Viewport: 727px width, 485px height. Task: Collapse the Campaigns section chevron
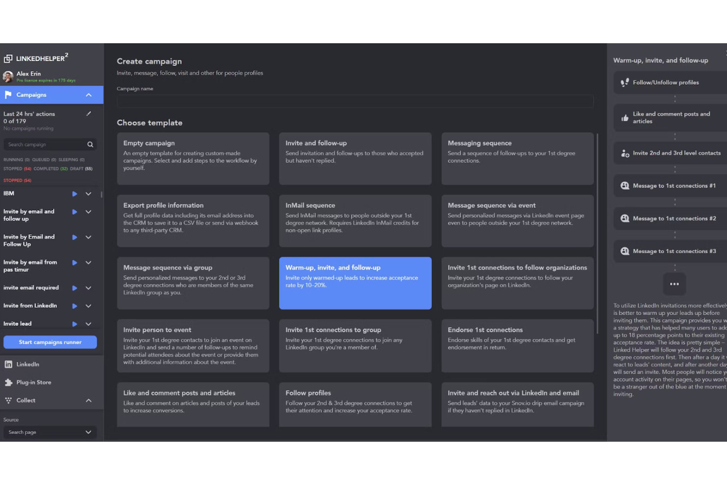tap(88, 95)
